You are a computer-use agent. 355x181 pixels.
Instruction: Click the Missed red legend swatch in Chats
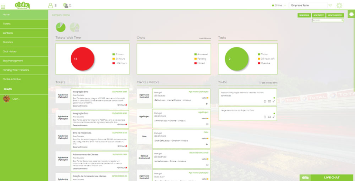click(x=195, y=63)
